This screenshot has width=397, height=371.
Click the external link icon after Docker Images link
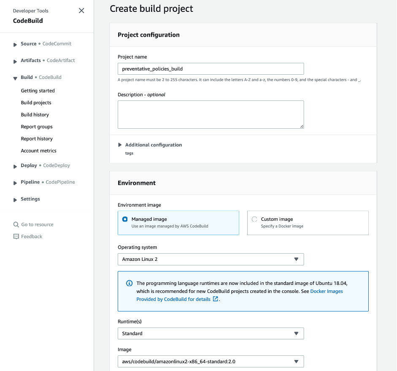click(215, 299)
